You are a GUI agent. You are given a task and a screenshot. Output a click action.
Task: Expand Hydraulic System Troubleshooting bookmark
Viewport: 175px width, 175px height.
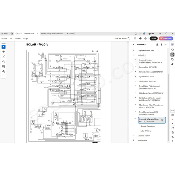135,60
